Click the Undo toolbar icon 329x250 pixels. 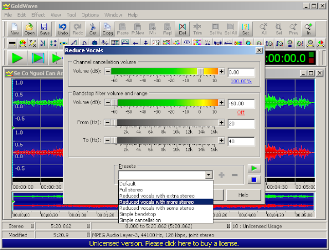coord(63,29)
